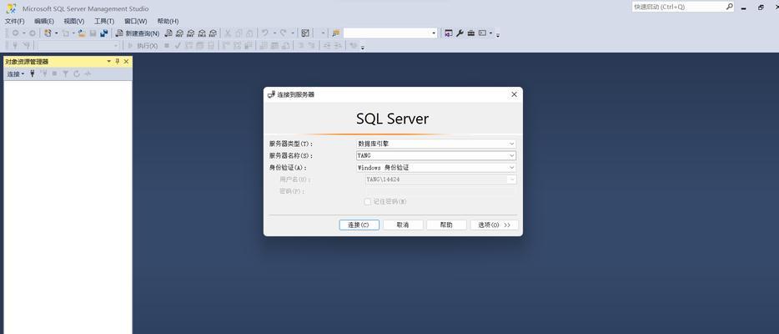
Task: Click the Save floppy disk icon
Action: [93, 33]
